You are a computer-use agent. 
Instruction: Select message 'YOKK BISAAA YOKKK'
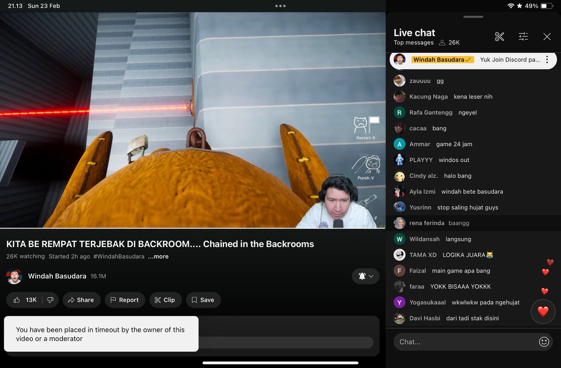click(460, 287)
